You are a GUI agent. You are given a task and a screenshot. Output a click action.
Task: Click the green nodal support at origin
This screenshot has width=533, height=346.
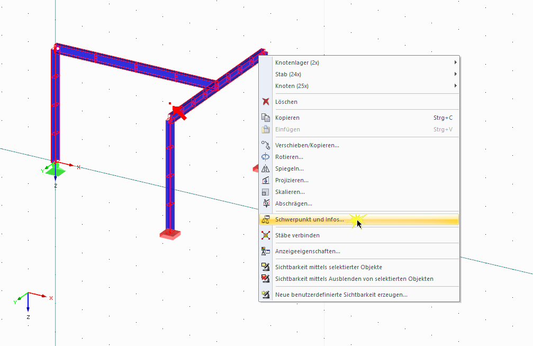pos(56,170)
